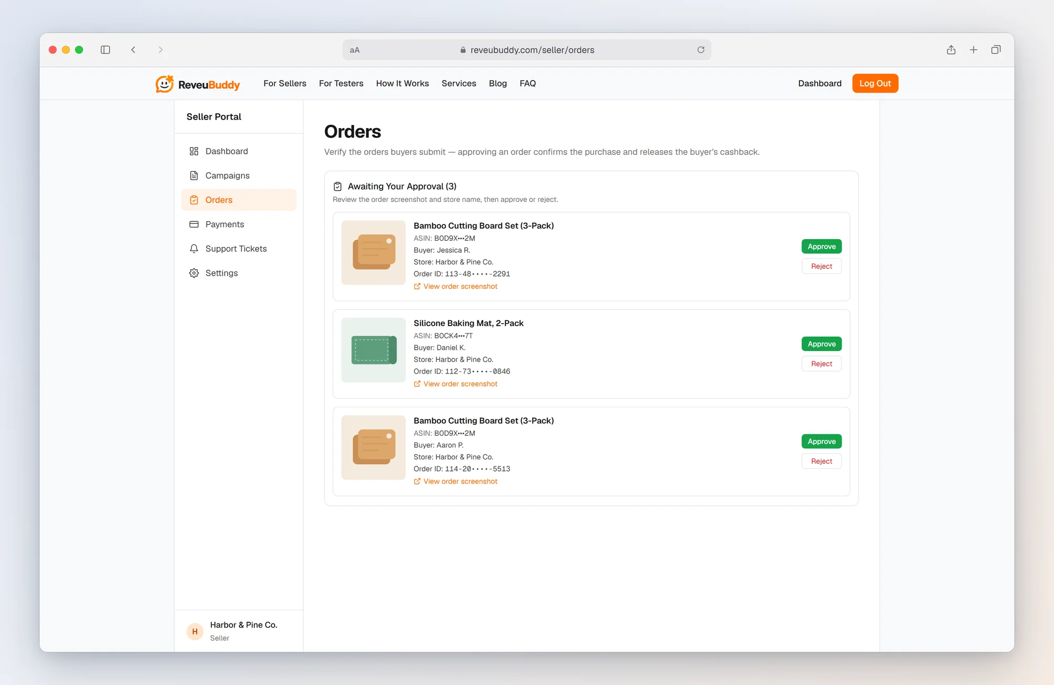
Task: Click the Awaiting Your Approval (3) heading
Action: [402, 187]
